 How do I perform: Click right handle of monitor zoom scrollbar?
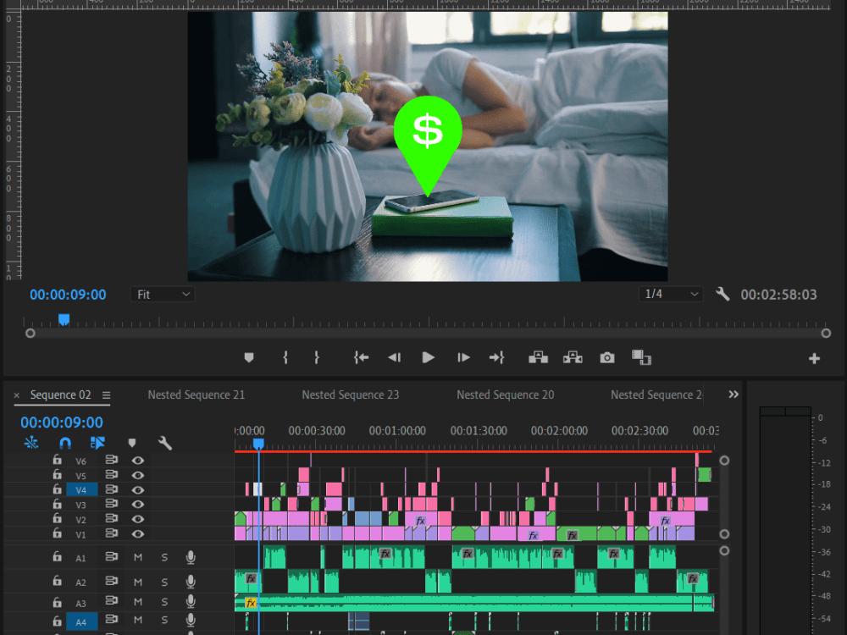(826, 333)
